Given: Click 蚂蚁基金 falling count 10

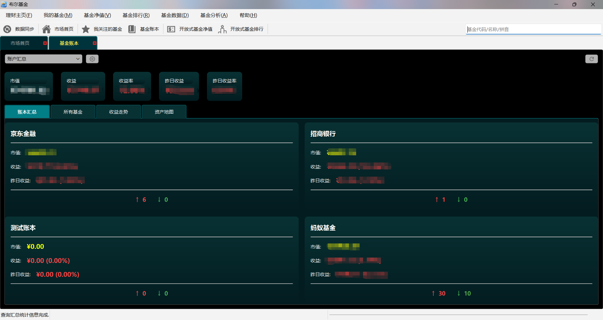Looking at the screenshot, I should pyautogui.click(x=464, y=293).
